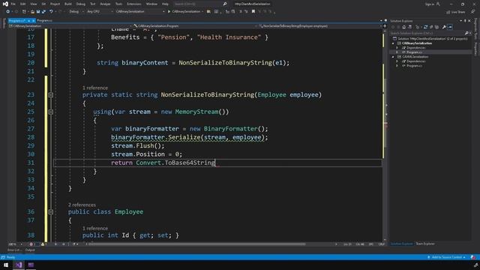Click the Visual Studio logo icon
This screenshot has width=480, height=270.
pyautogui.click(x=5, y=4)
